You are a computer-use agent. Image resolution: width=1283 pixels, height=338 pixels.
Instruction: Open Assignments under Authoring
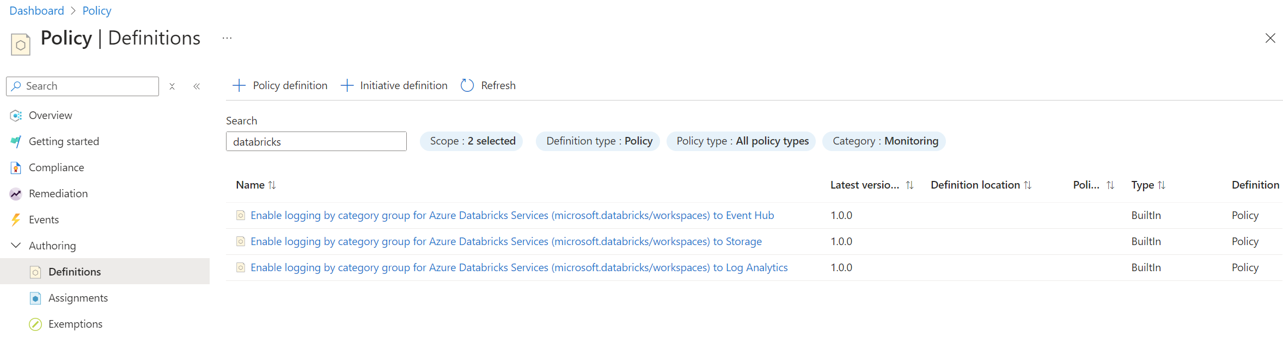click(78, 298)
